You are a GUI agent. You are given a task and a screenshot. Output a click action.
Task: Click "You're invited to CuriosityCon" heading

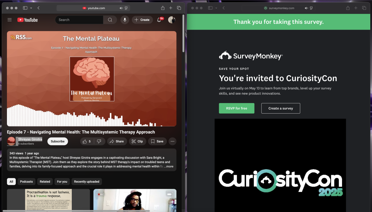pos(278,78)
